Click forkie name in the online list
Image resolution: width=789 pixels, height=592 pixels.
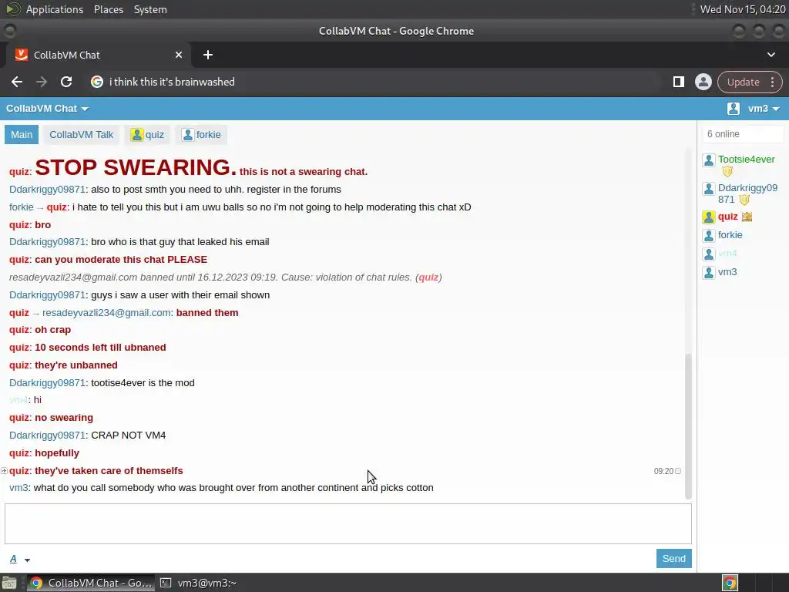pyautogui.click(x=730, y=235)
